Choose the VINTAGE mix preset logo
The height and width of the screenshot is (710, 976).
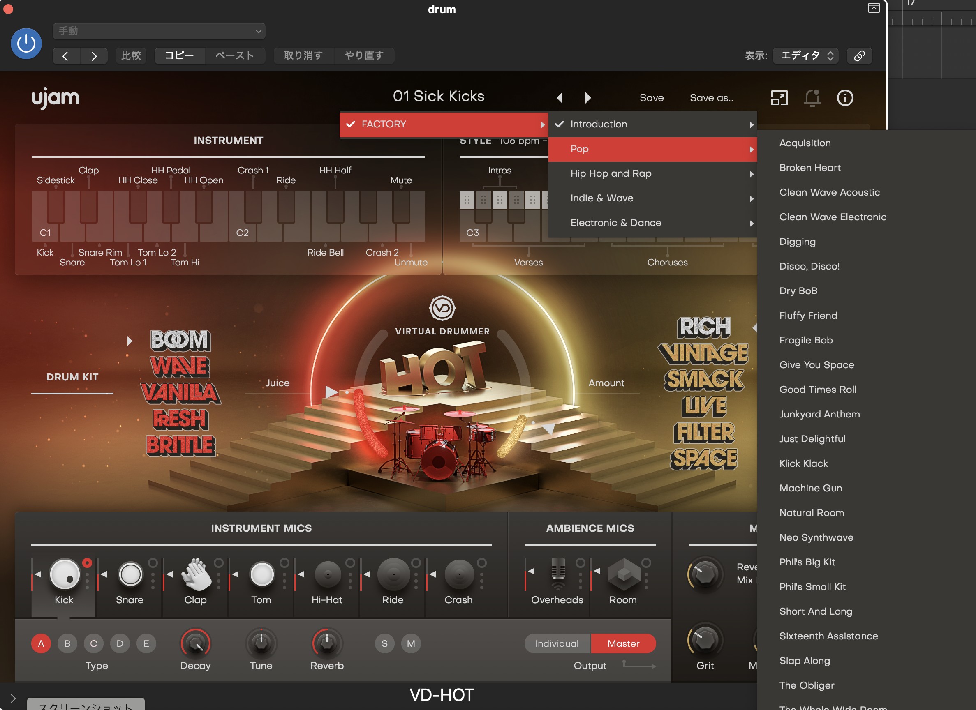pos(703,353)
